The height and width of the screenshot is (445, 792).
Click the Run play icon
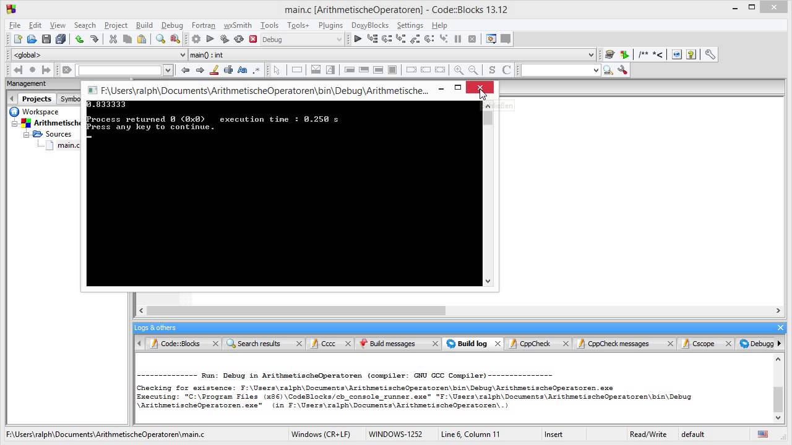tap(210, 39)
